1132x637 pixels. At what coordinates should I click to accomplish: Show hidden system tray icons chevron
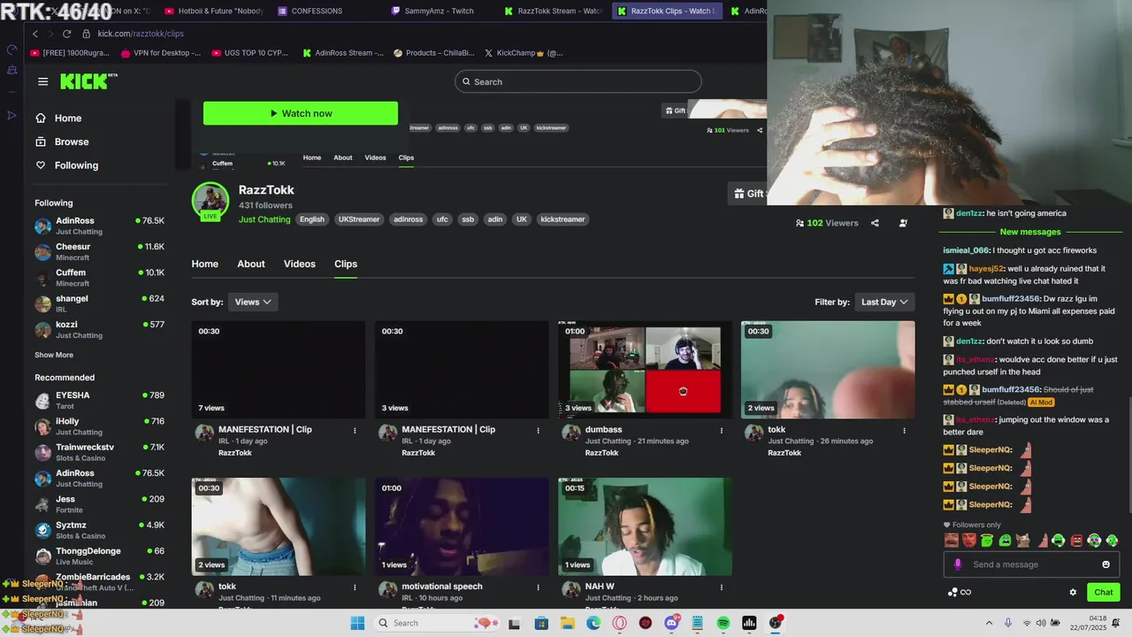[989, 623]
